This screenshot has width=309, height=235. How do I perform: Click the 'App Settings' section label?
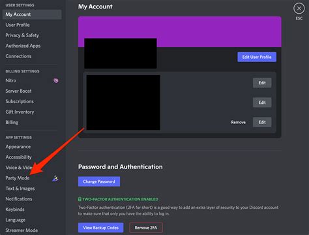19,137
